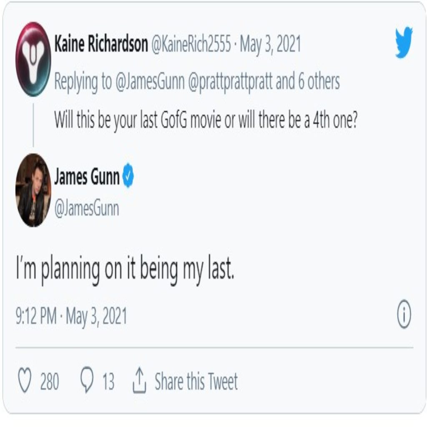Click the Twitter bird logo
The image size is (427, 427).
[x=404, y=42]
